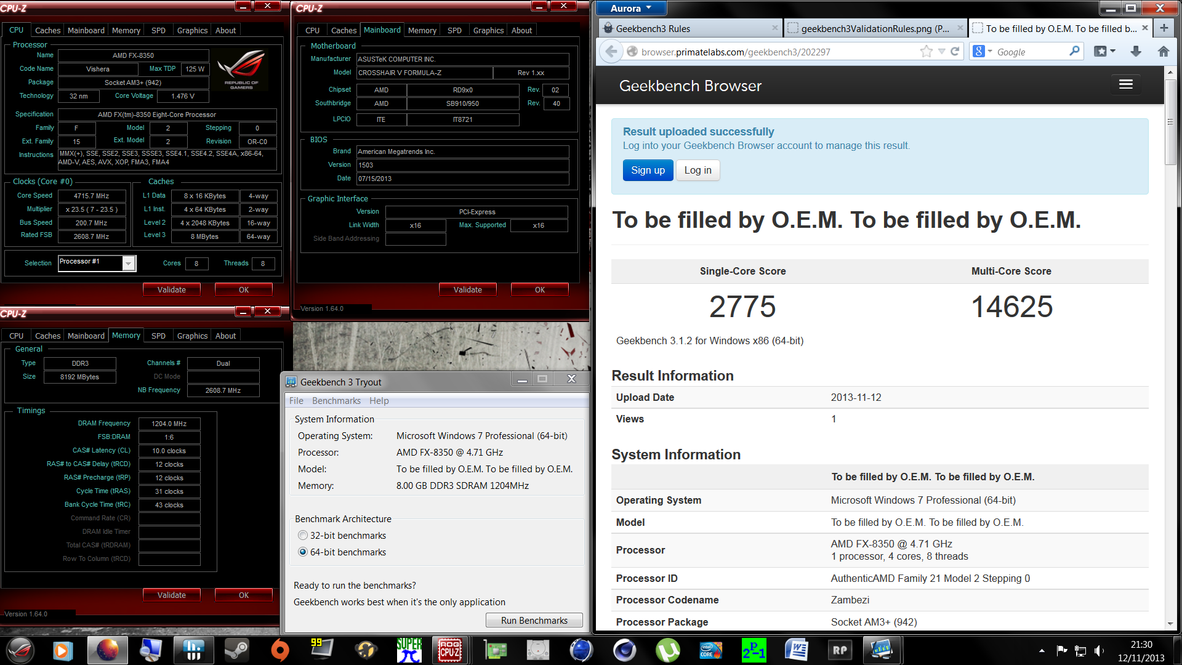Open the Geekbench Browser hamburger menu
The height and width of the screenshot is (665, 1182).
click(x=1125, y=84)
